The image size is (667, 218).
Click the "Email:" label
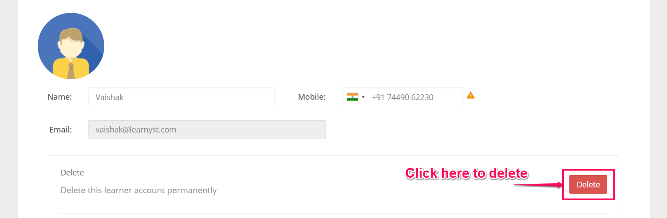tap(61, 130)
